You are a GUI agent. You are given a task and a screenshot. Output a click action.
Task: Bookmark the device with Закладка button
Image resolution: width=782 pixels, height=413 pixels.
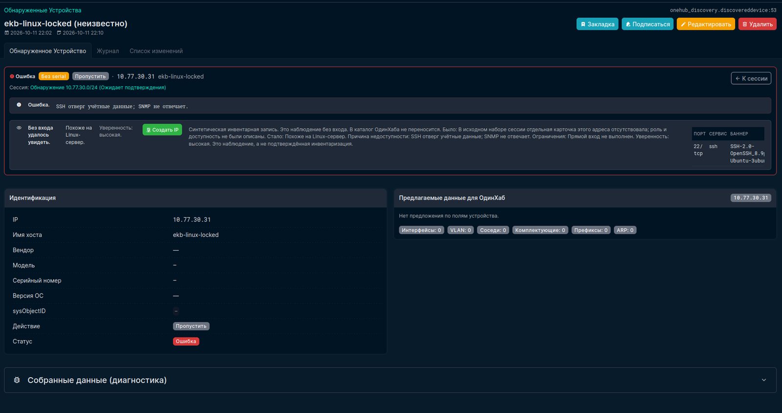pyautogui.click(x=597, y=24)
